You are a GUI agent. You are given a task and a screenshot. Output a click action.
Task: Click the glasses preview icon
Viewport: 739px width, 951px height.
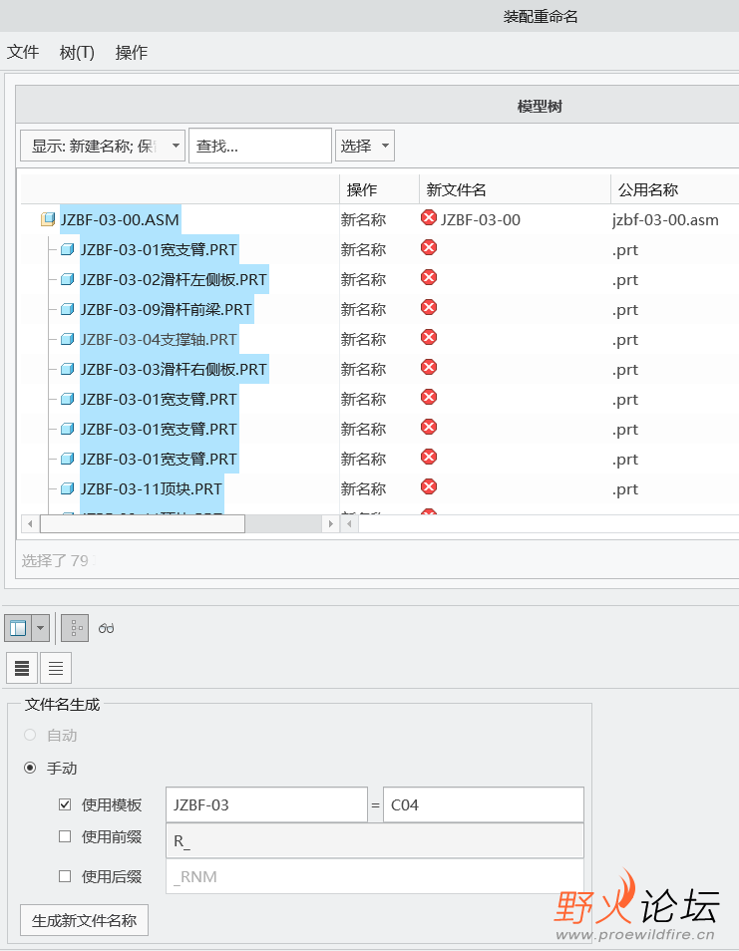(x=106, y=628)
